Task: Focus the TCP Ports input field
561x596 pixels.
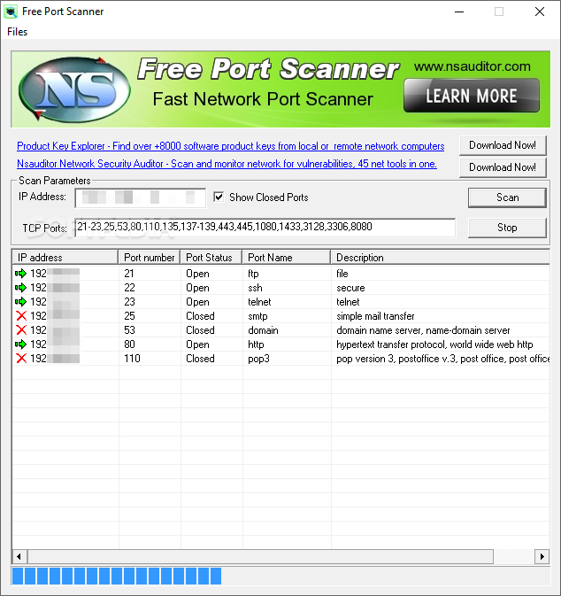Action: pyautogui.click(x=265, y=228)
